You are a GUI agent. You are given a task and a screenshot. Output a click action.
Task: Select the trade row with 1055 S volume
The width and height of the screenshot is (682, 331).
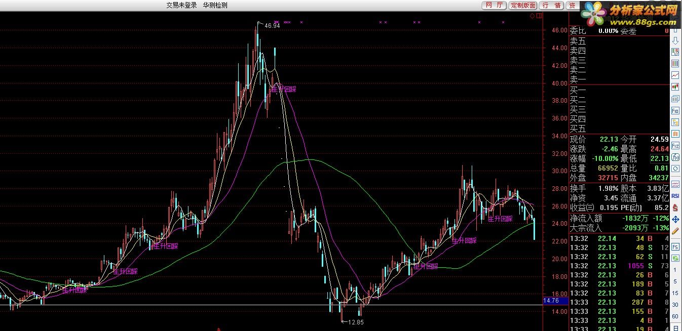point(619,266)
